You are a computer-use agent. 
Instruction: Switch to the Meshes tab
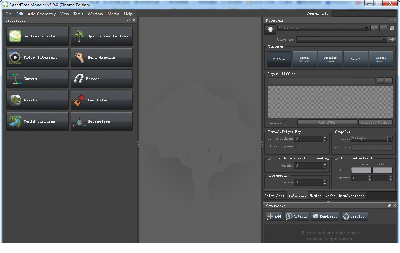[x=316, y=196]
